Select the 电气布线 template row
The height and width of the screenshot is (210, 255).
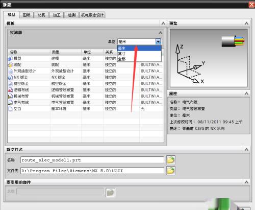(x=86, y=103)
